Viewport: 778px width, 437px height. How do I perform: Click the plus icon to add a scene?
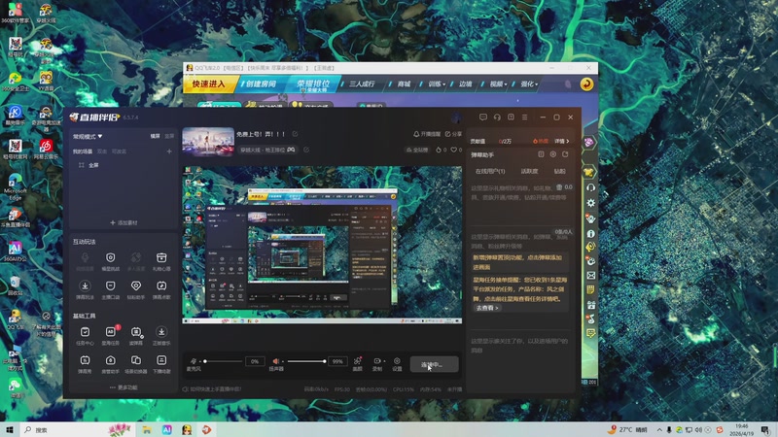click(169, 151)
